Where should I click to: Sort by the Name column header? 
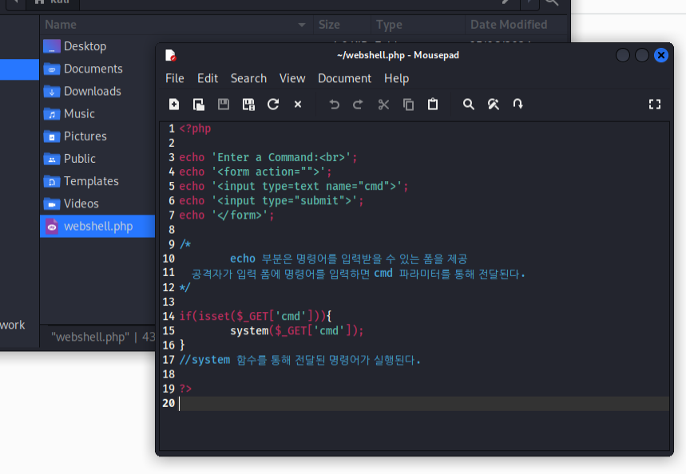click(176, 25)
